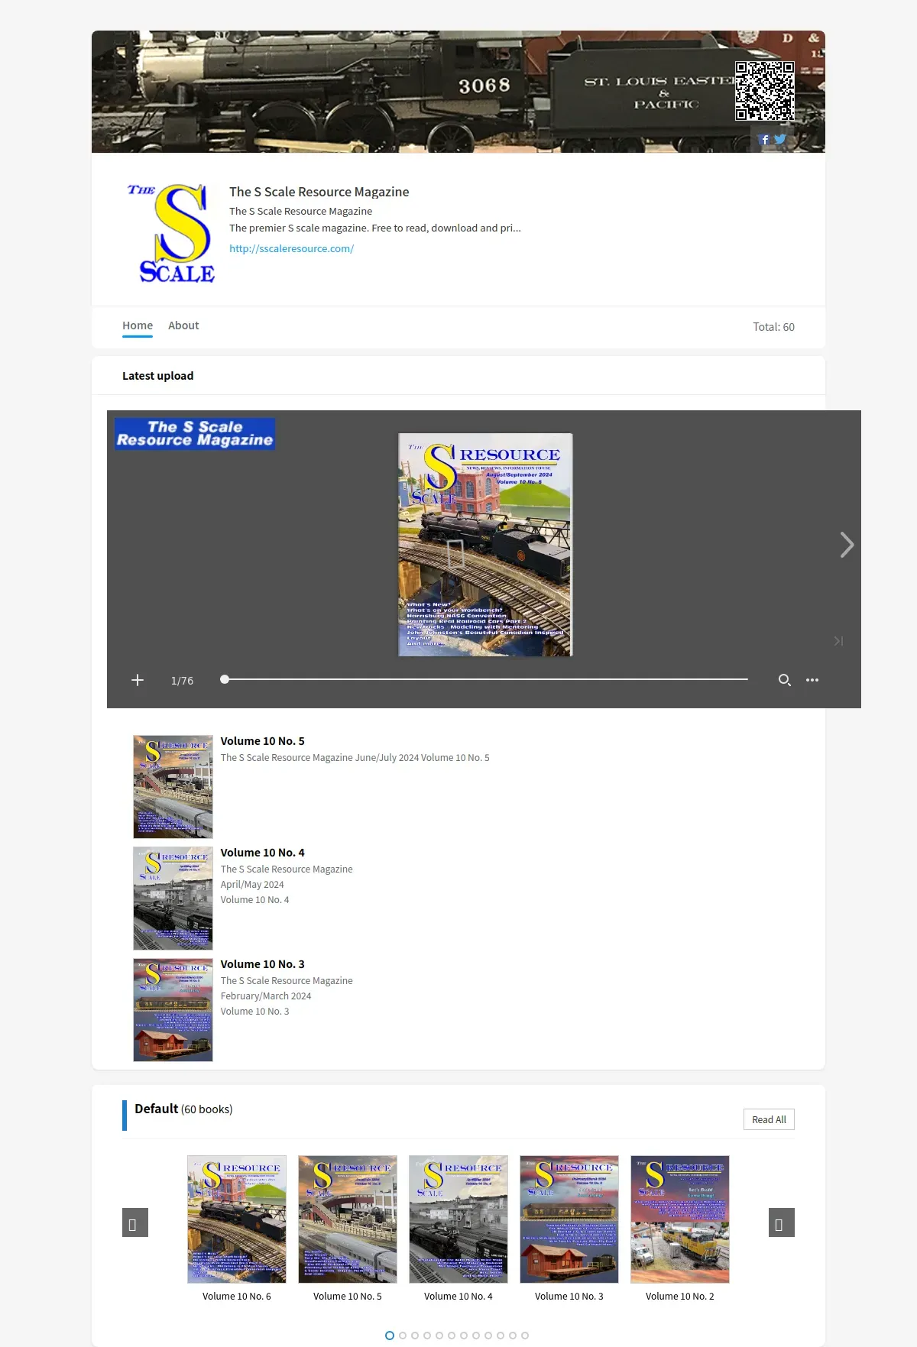Image resolution: width=917 pixels, height=1347 pixels.
Task: Open Volume 10 No. 4 title link
Action: 262,853
